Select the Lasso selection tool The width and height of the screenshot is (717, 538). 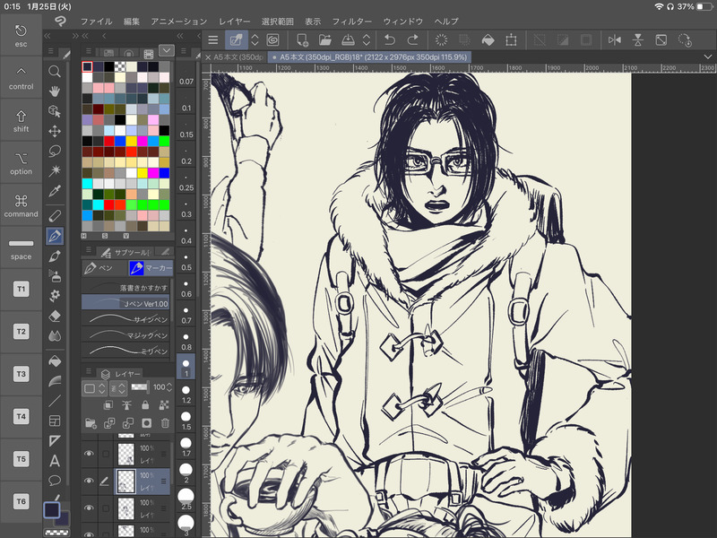click(x=55, y=151)
